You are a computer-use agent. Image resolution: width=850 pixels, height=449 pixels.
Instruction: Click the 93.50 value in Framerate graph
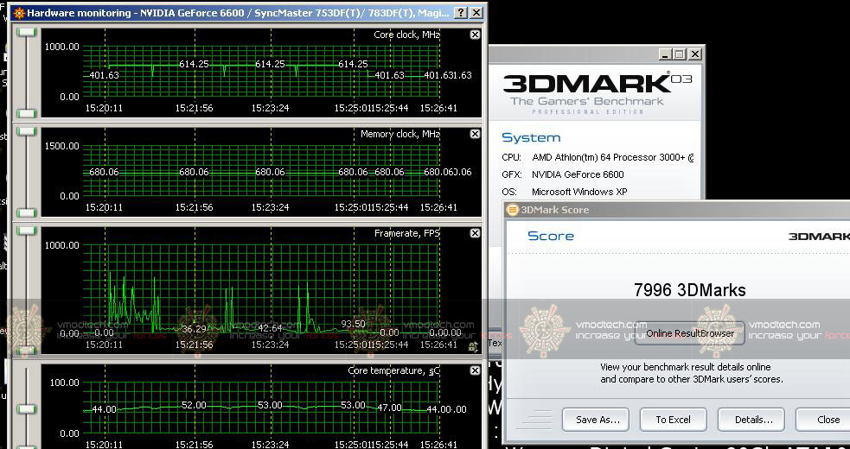(353, 324)
